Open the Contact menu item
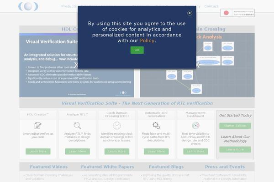This screenshot has height=182, width=274. (211, 6)
